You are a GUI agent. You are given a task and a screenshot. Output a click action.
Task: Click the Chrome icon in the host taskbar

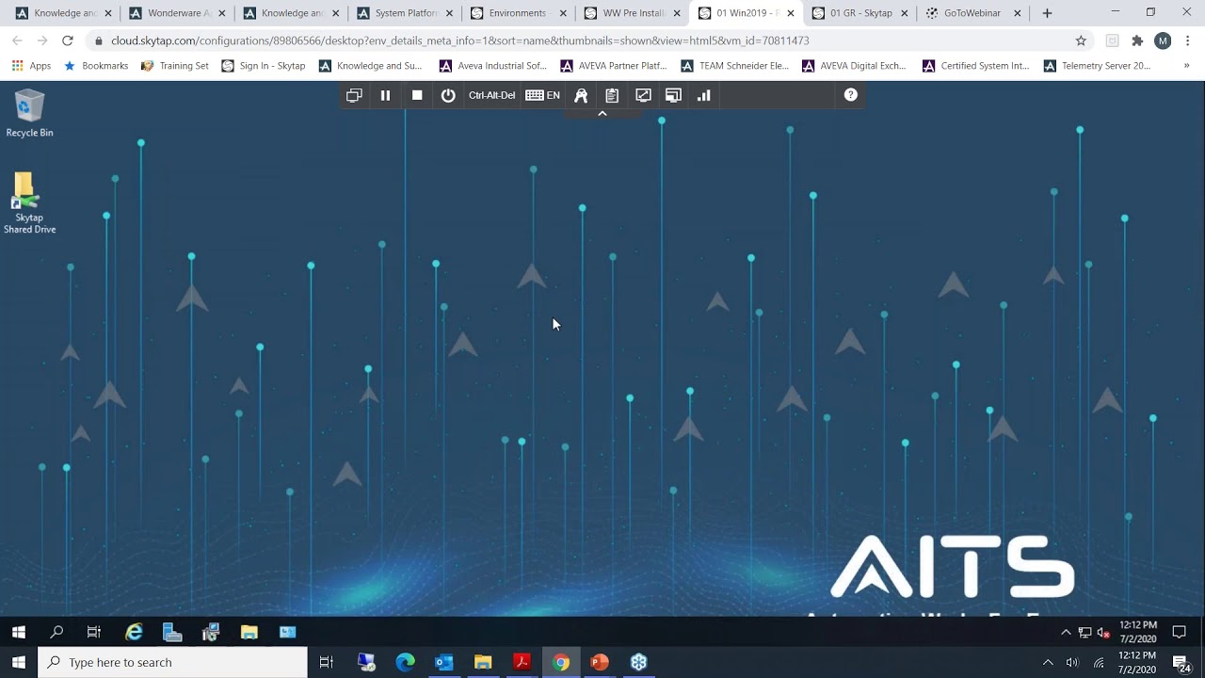(561, 662)
